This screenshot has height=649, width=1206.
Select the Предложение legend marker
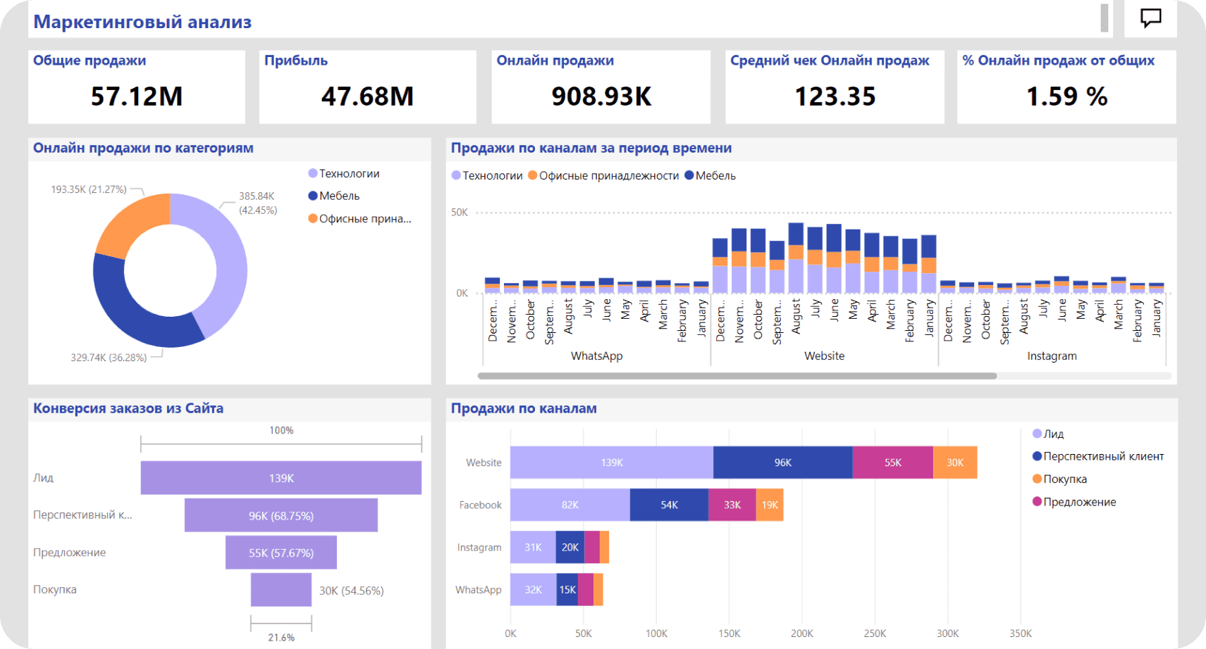[1037, 502]
